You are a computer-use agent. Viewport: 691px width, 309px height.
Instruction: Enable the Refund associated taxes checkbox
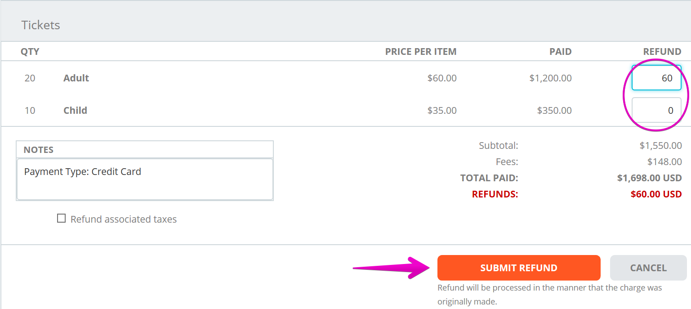point(62,219)
